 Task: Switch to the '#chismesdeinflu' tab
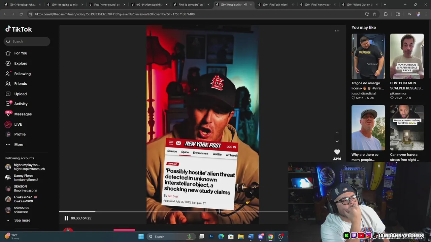click(x=148, y=5)
